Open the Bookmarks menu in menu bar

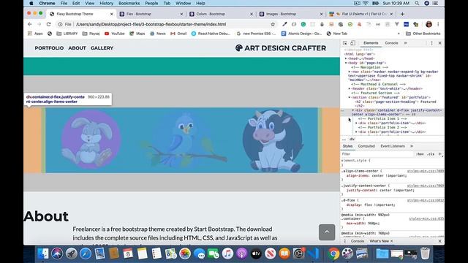coord(129,3)
